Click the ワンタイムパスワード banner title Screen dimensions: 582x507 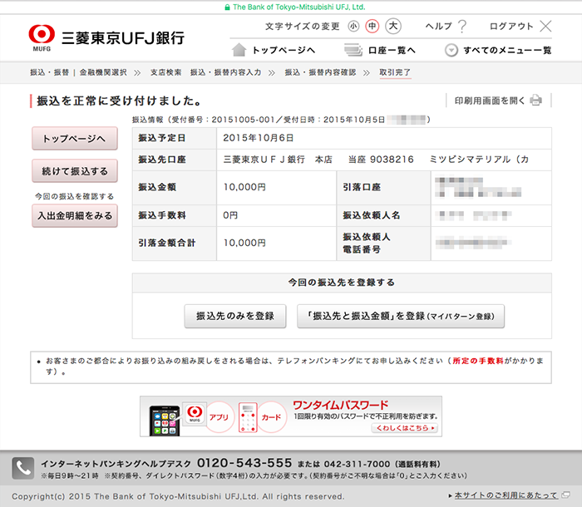(x=340, y=405)
